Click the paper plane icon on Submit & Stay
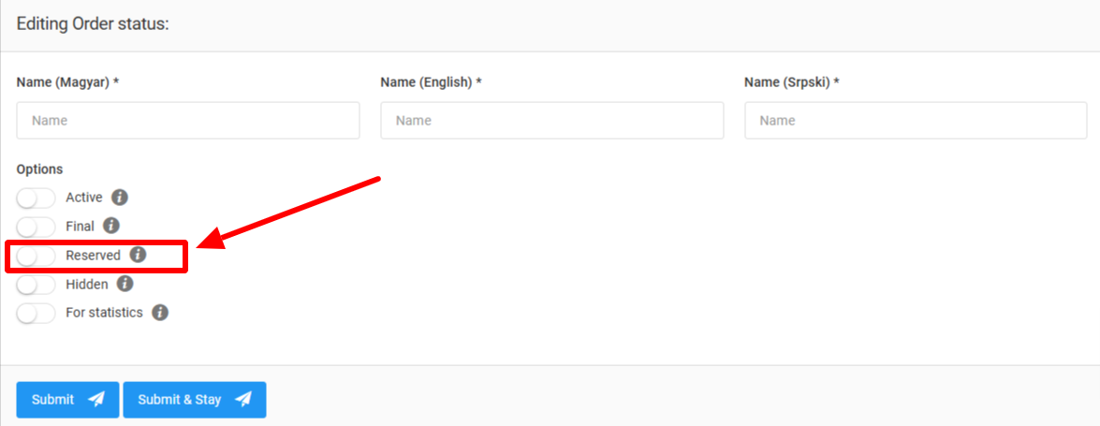 pos(243,400)
